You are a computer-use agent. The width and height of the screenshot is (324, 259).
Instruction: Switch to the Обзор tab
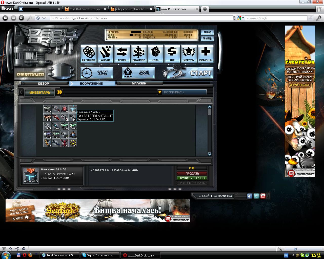(43, 83)
